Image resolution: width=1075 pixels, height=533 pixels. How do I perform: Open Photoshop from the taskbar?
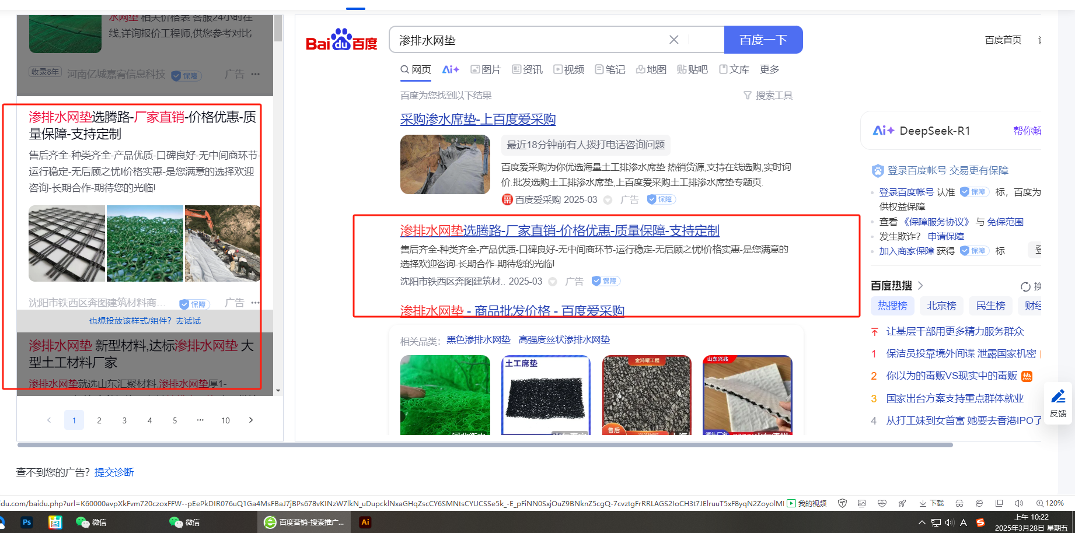point(27,522)
